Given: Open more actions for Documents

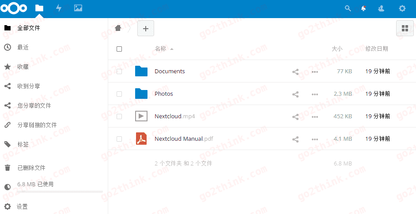Looking at the screenshot, I should pos(315,72).
